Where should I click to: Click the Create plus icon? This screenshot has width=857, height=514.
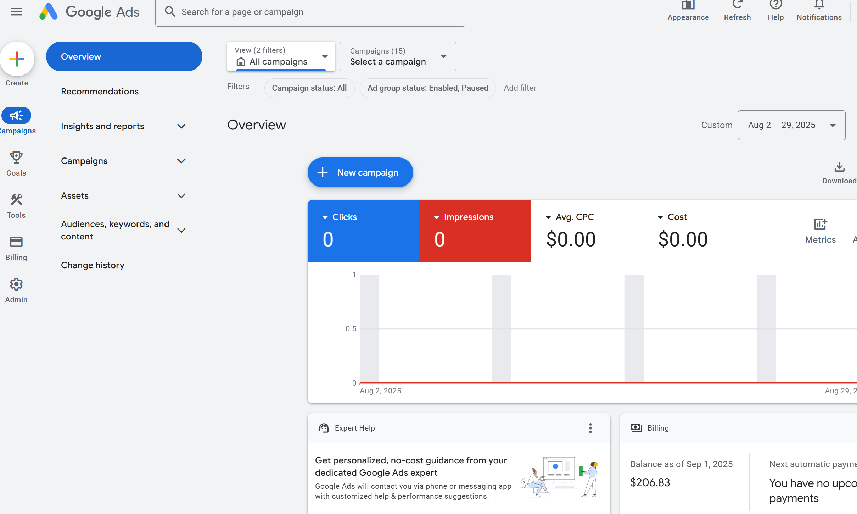point(17,59)
